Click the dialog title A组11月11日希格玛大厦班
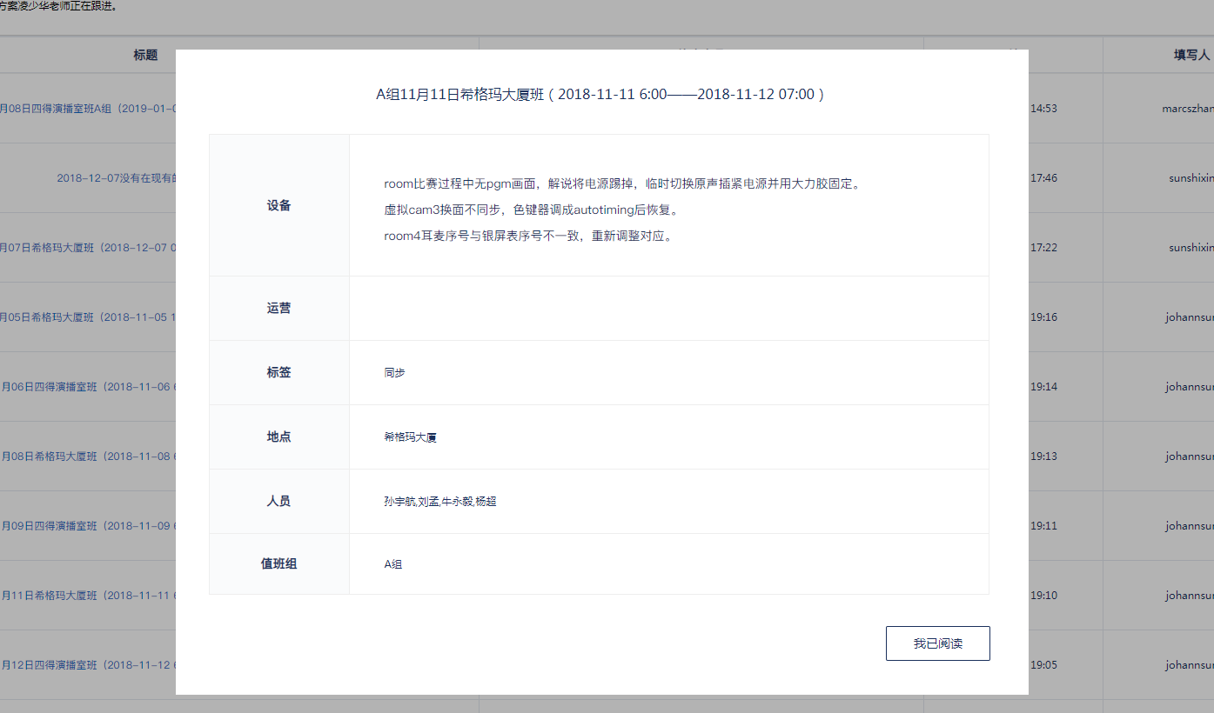 [600, 94]
